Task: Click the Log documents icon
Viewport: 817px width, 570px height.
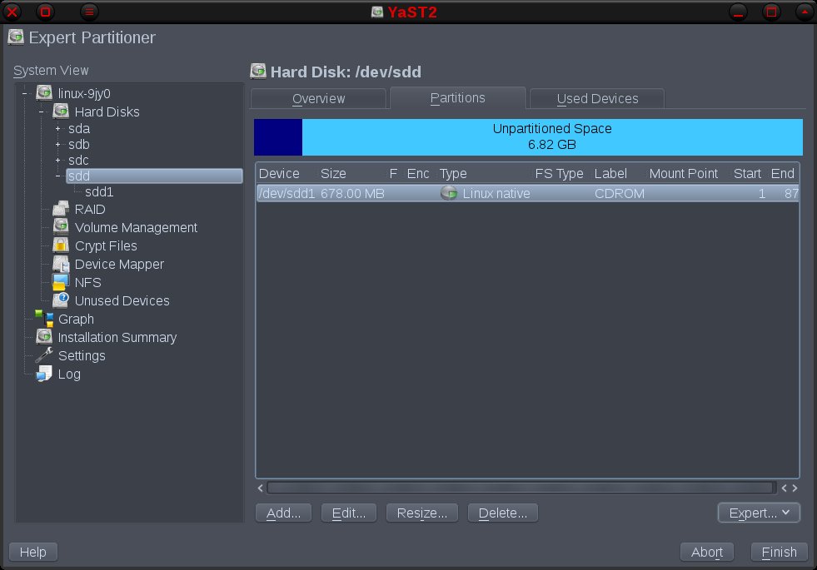Action: pyautogui.click(x=44, y=374)
